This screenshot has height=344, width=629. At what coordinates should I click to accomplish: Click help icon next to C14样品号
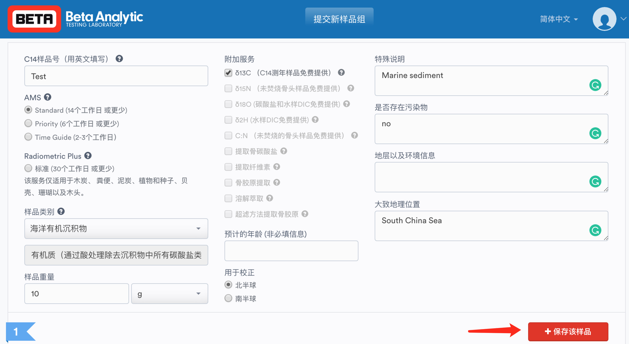pos(119,59)
